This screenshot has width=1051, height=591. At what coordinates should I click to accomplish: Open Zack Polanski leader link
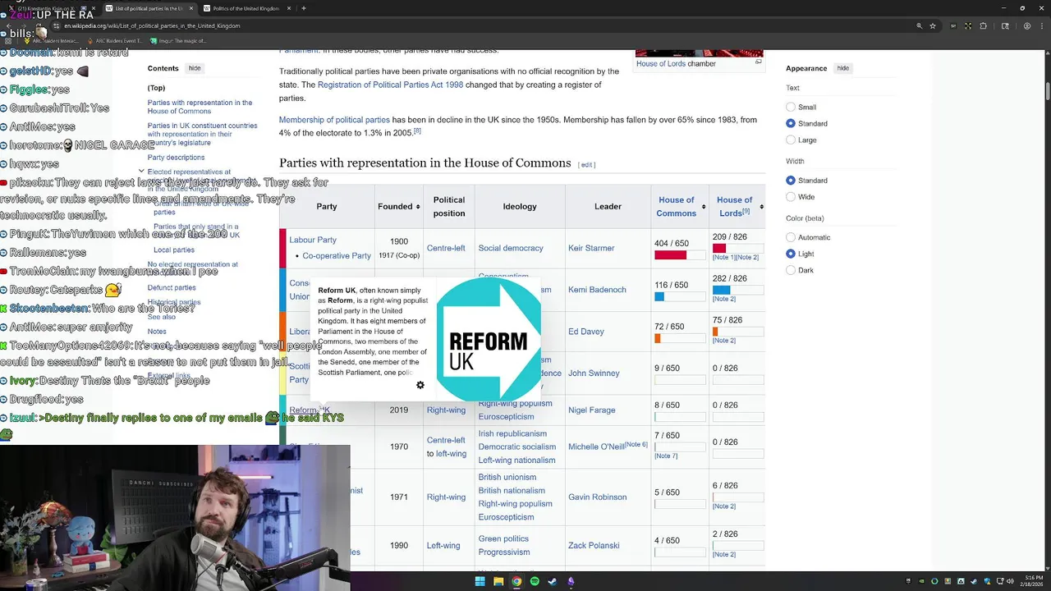pos(594,545)
